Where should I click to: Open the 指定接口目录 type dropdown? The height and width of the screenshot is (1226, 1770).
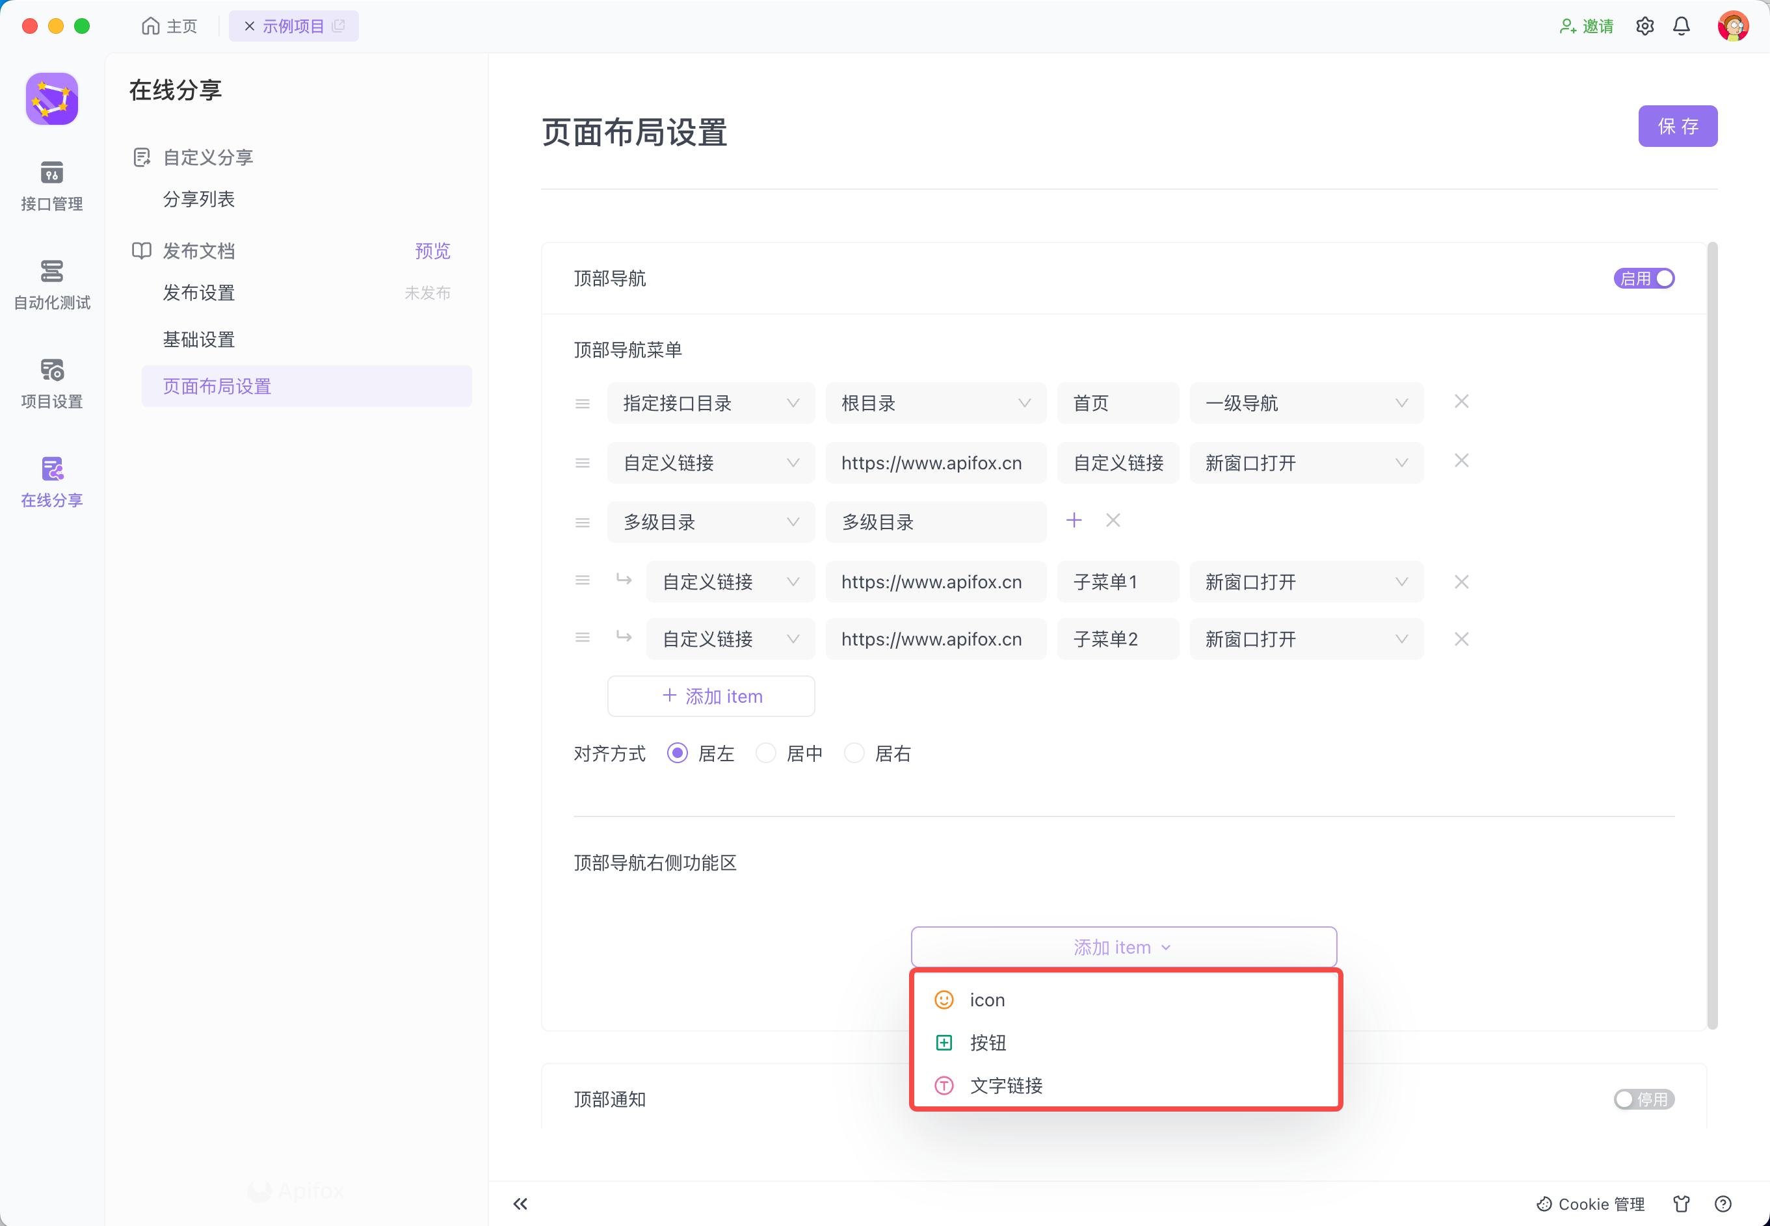point(710,402)
